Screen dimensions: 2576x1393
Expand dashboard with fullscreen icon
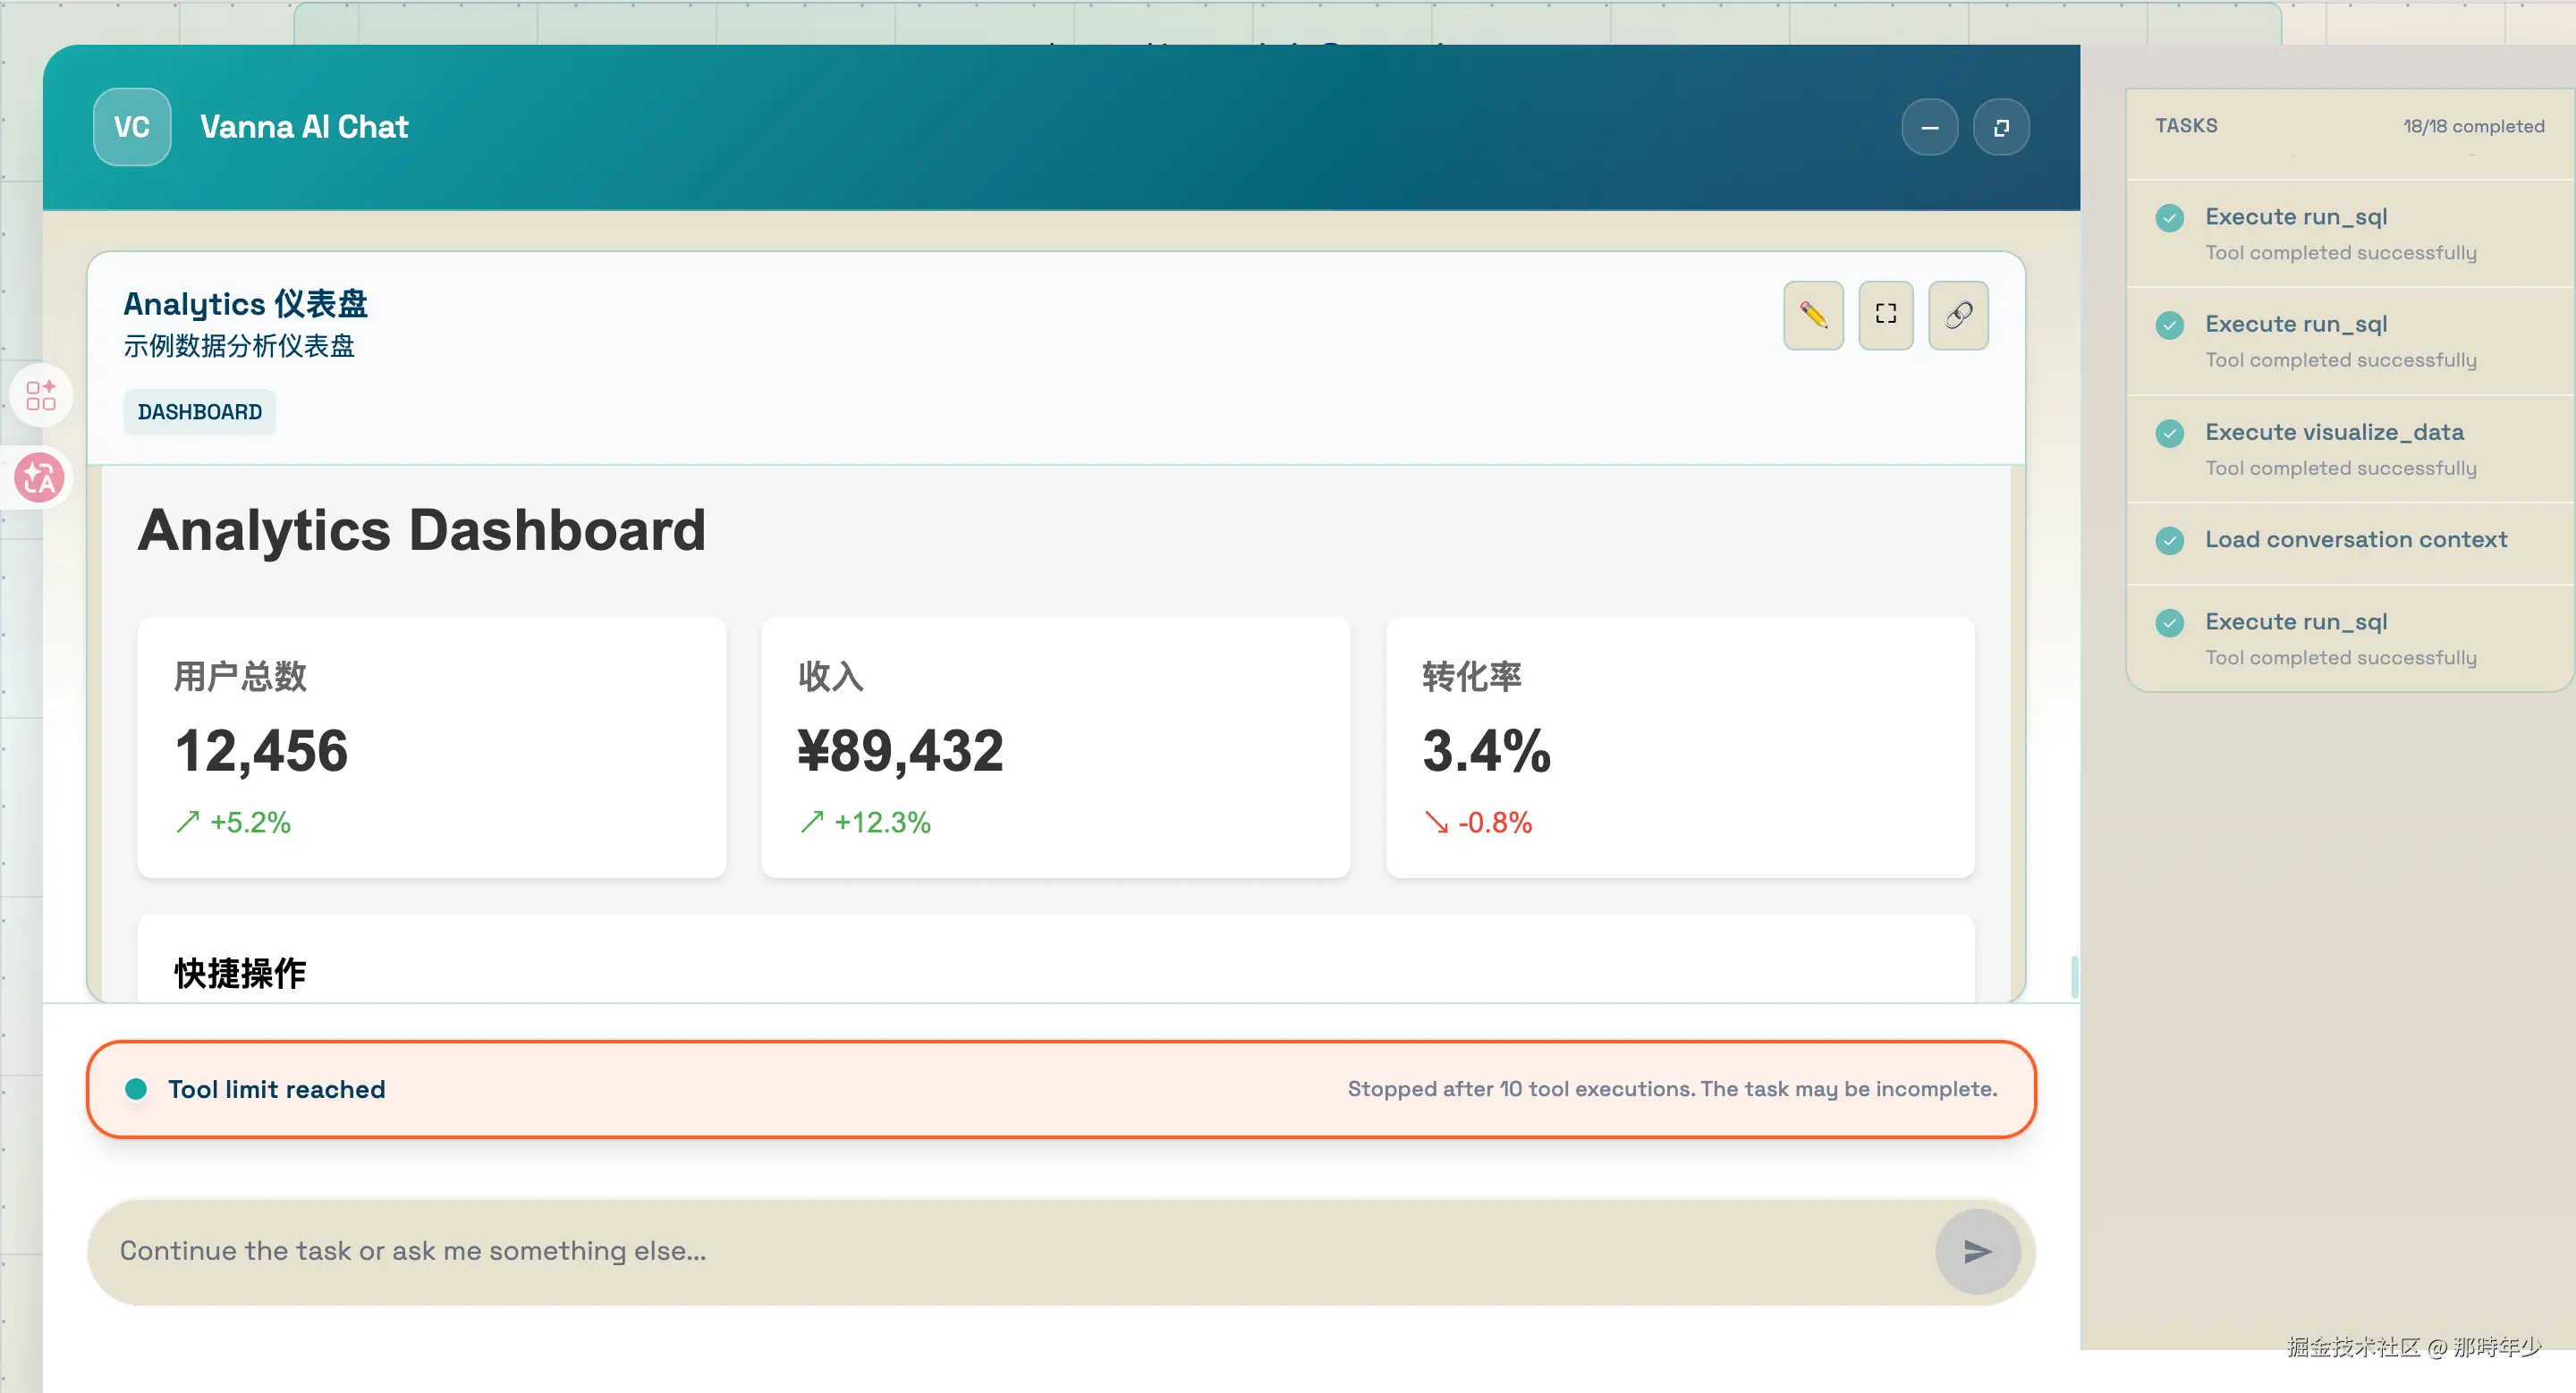[x=1885, y=315]
